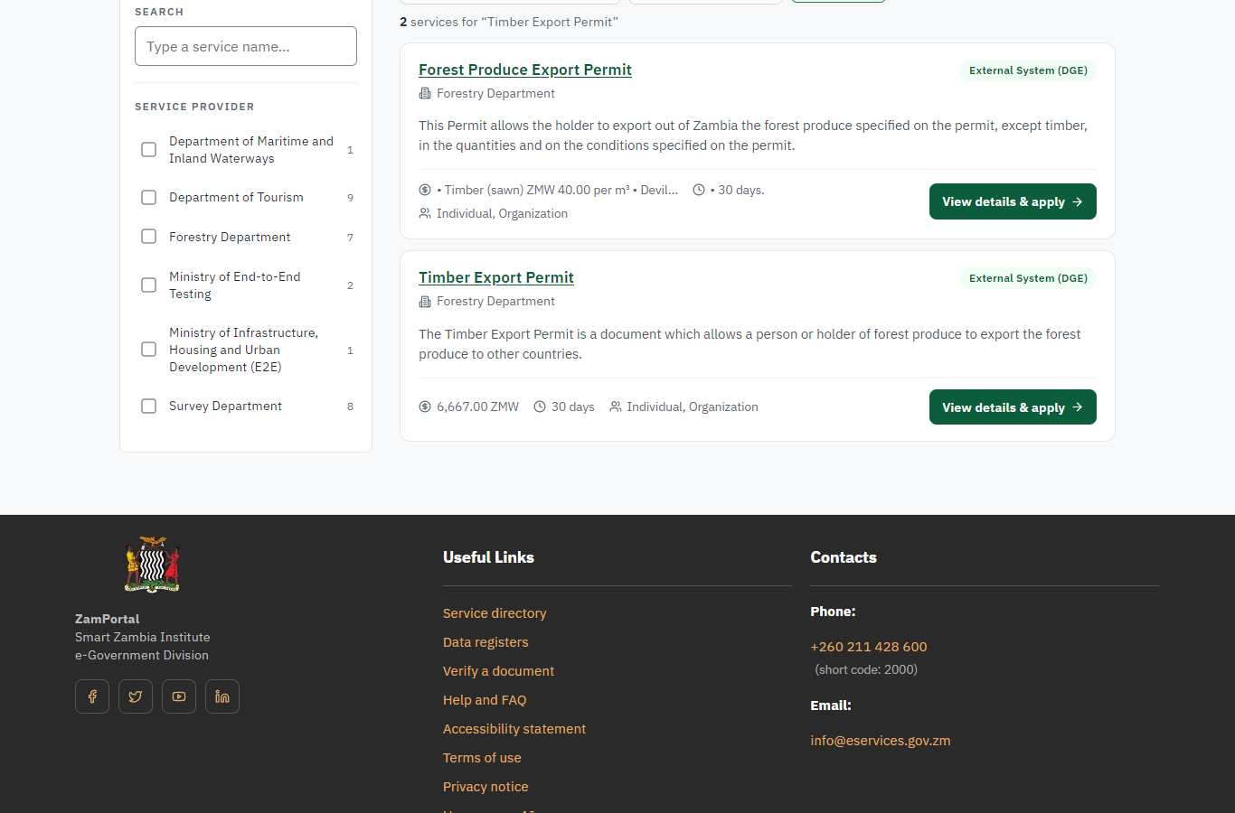View details & apply for Forest Produce permit

1013,201
